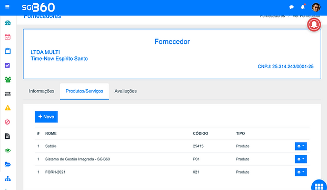This screenshot has width=327, height=190.
Task: Select the Sabão product name
Action: pyautogui.click(x=51, y=146)
